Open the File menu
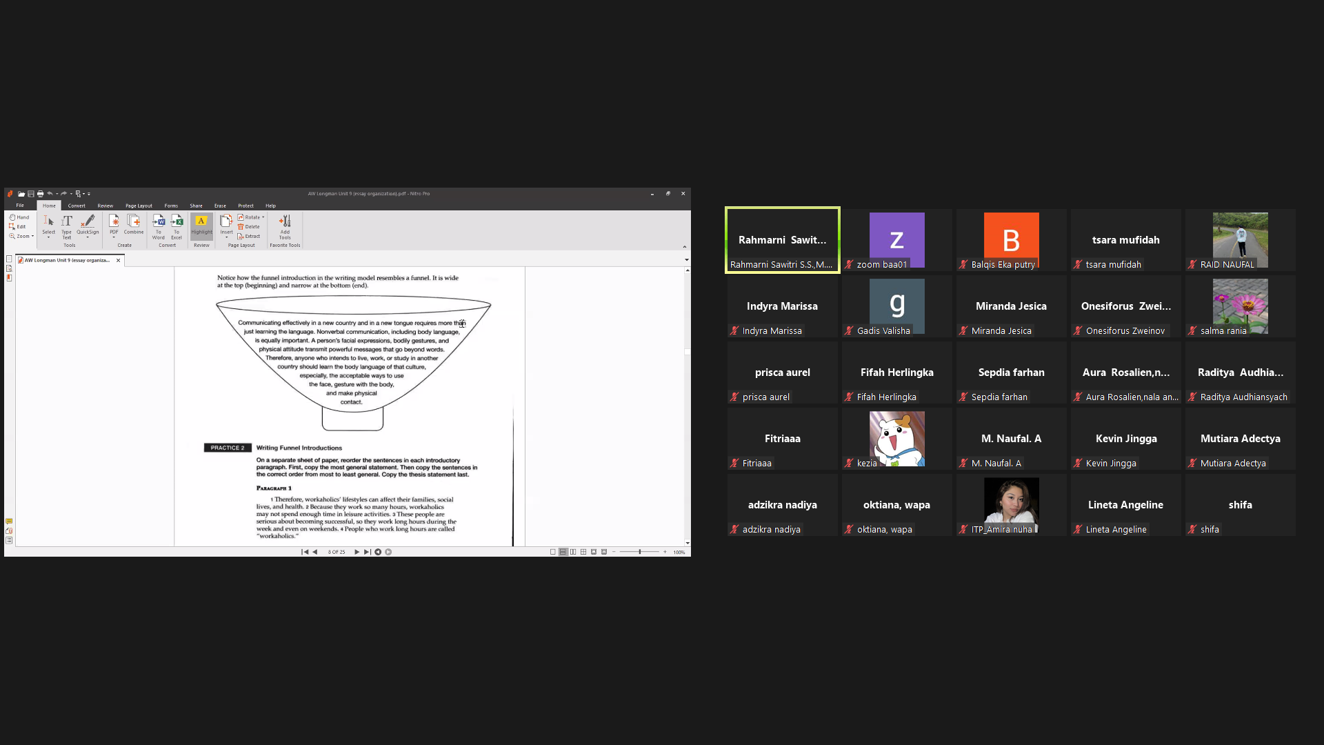Viewport: 1324px width, 745px height. tap(20, 206)
